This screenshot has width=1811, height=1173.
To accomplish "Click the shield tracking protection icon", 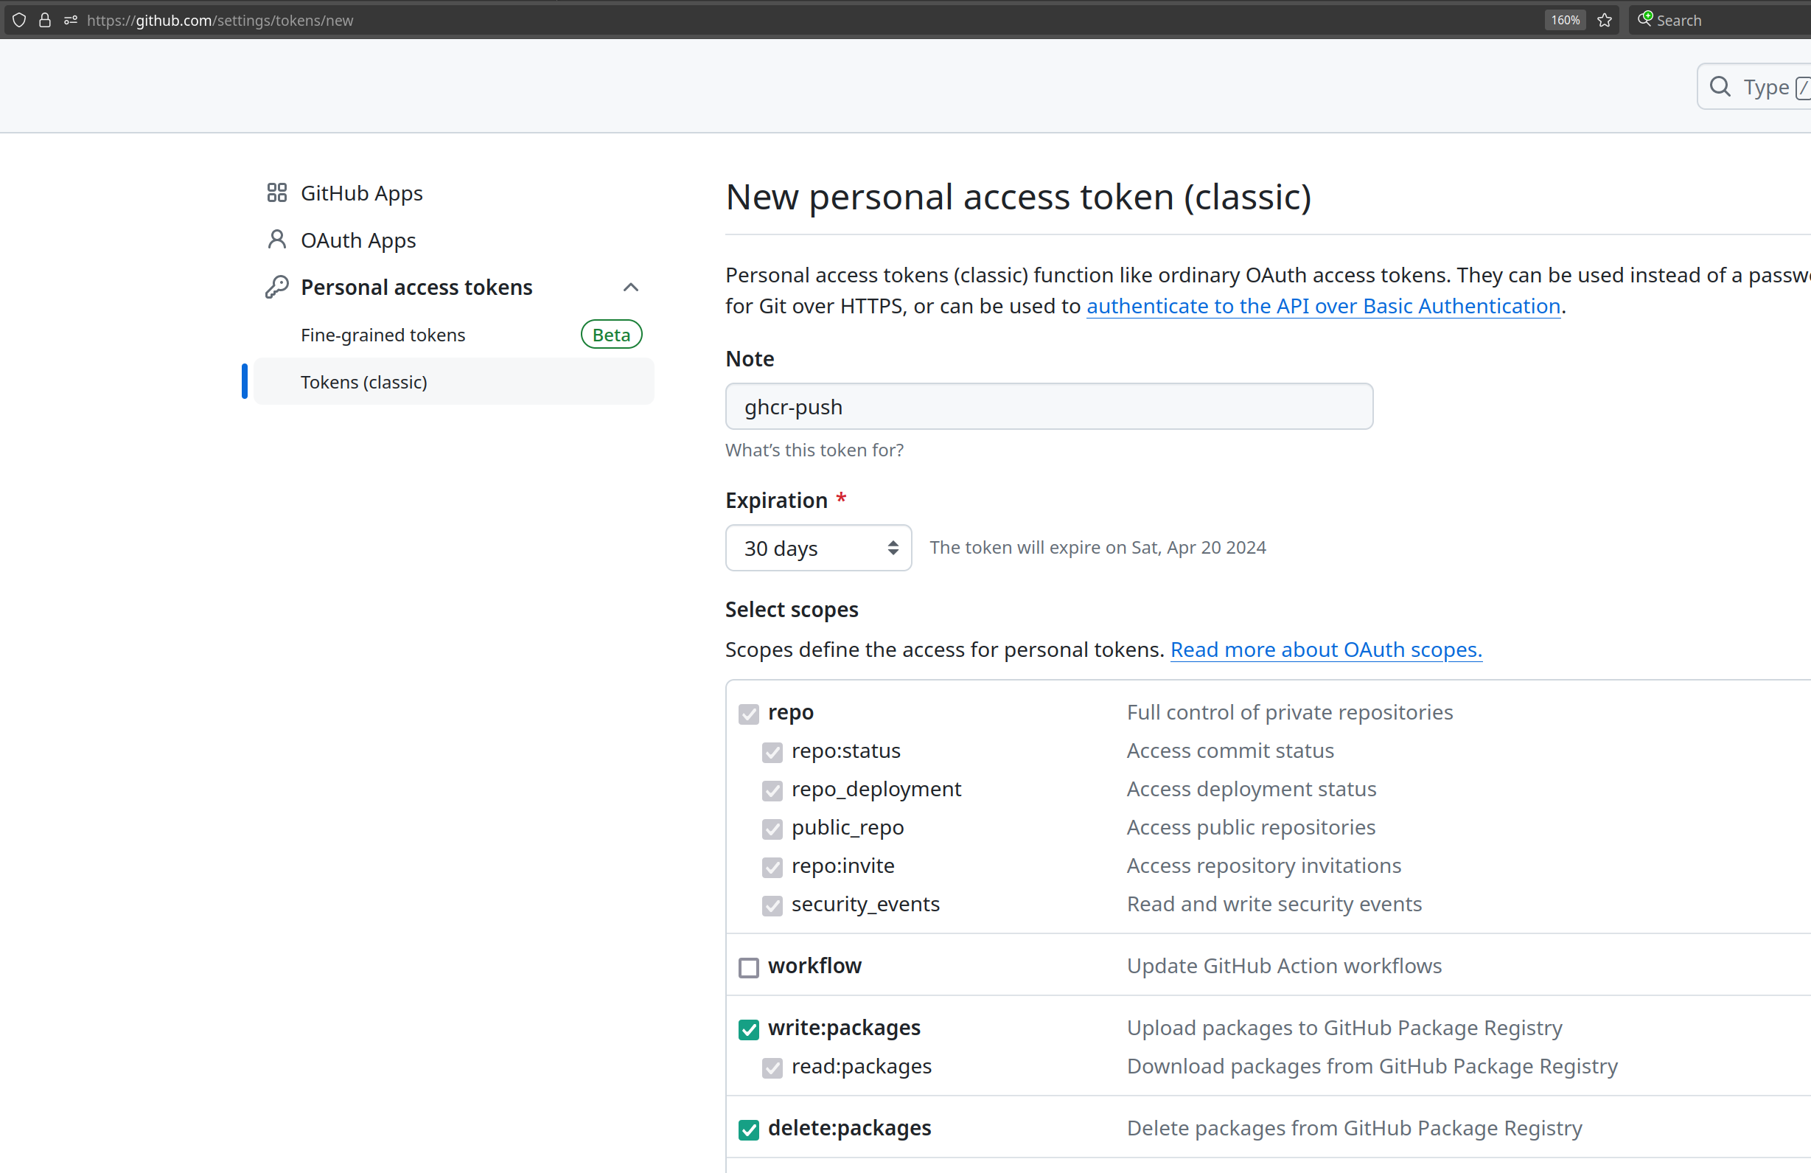I will 19,20.
